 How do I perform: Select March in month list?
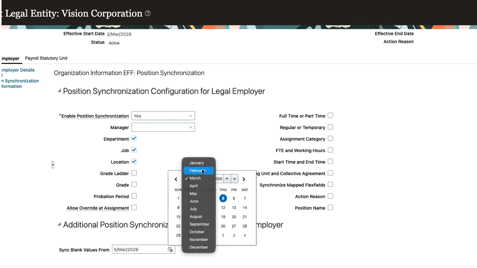tap(198, 178)
